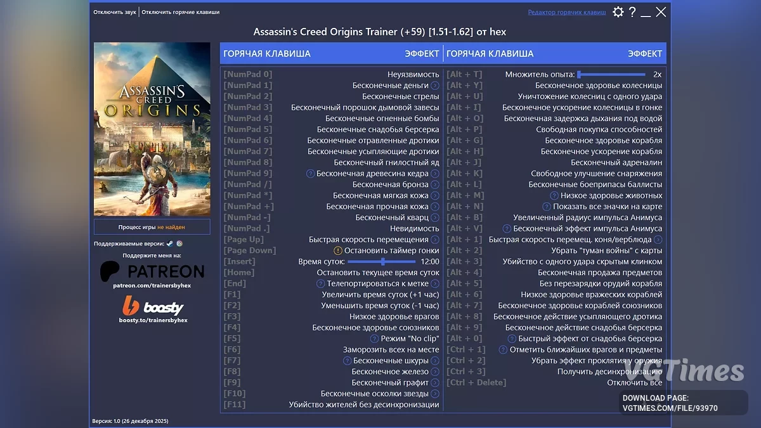761x428 pixels.
Task: Click the Процесс игры не найден status box
Action: 152,227
